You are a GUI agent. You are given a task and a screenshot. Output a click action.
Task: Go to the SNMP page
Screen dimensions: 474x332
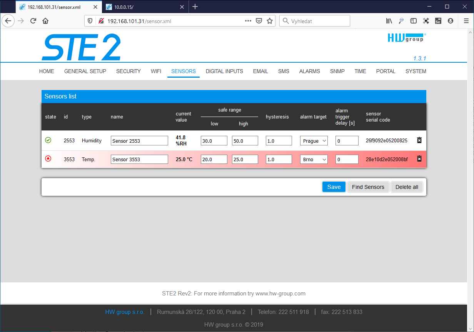337,71
